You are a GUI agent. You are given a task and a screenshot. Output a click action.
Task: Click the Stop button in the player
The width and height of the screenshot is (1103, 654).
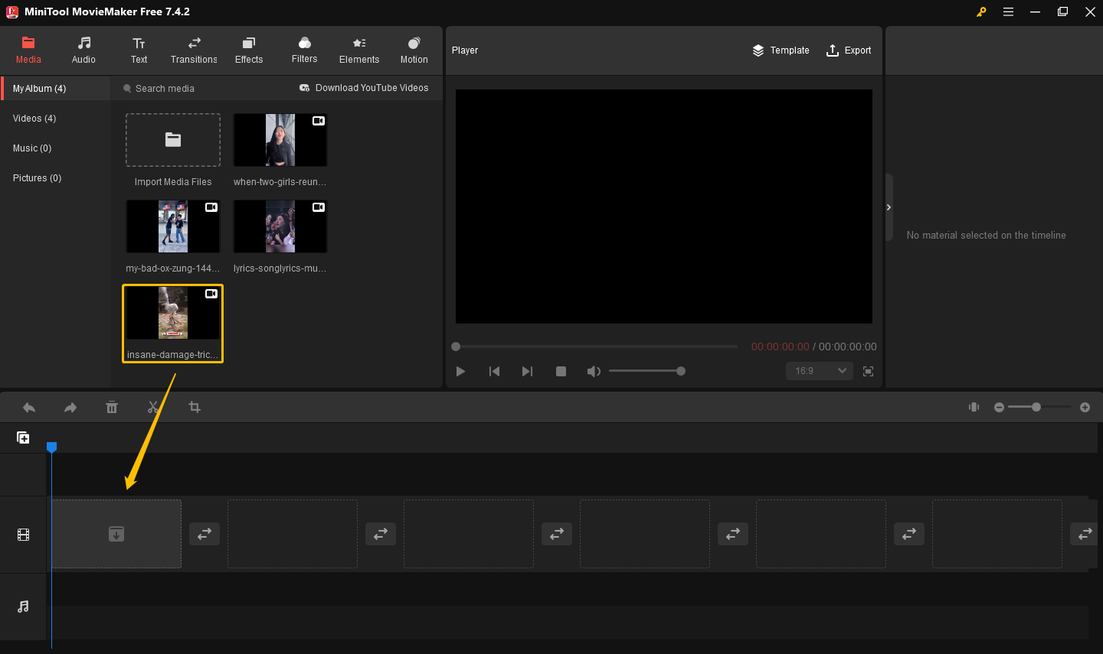coord(561,371)
